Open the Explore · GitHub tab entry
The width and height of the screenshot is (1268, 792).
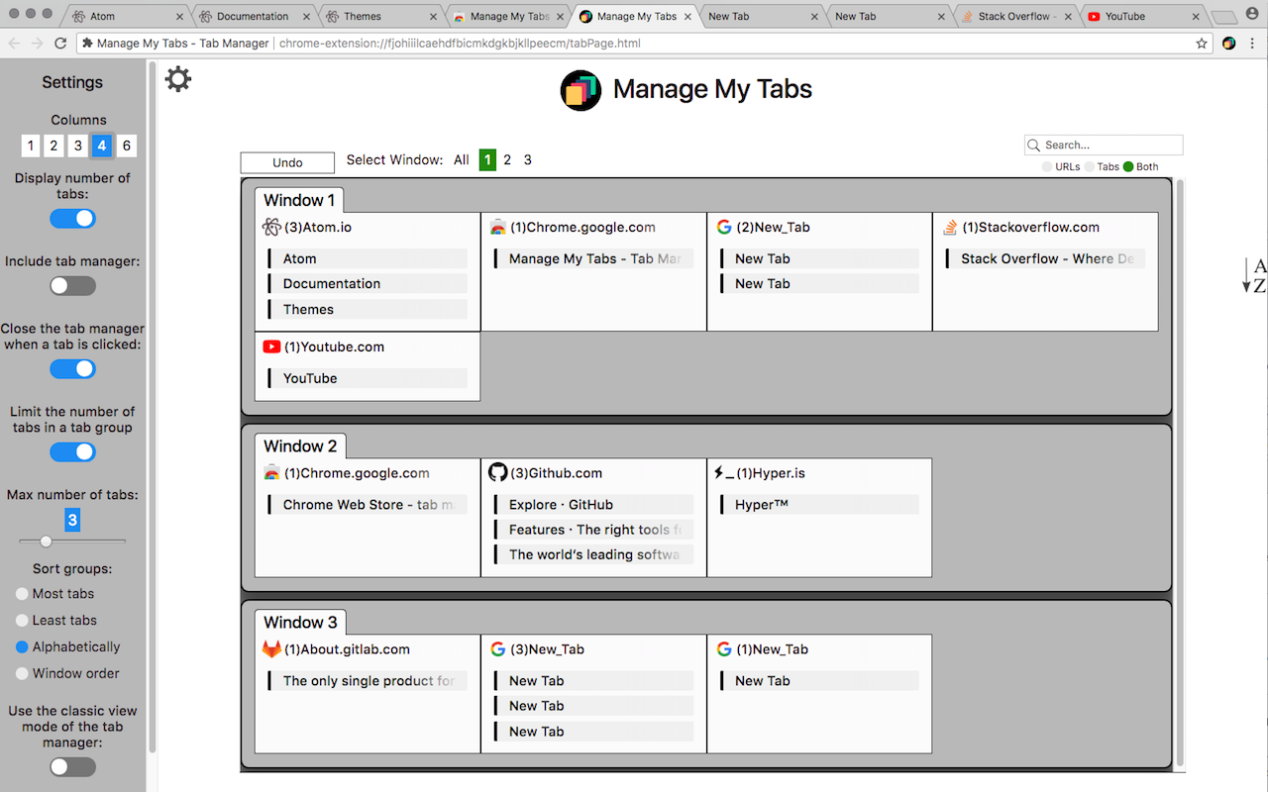click(x=593, y=505)
